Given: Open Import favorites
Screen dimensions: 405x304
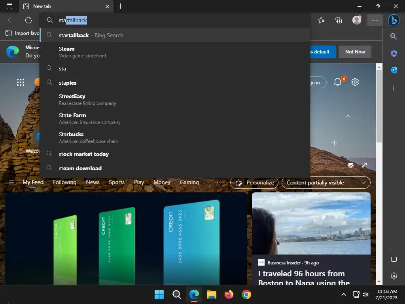Looking at the screenshot, I should coord(23,33).
